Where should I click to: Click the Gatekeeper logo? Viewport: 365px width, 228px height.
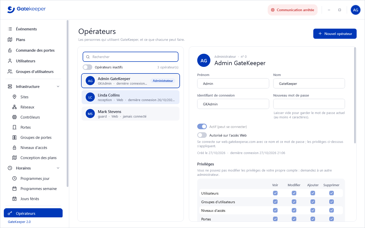(27, 9)
